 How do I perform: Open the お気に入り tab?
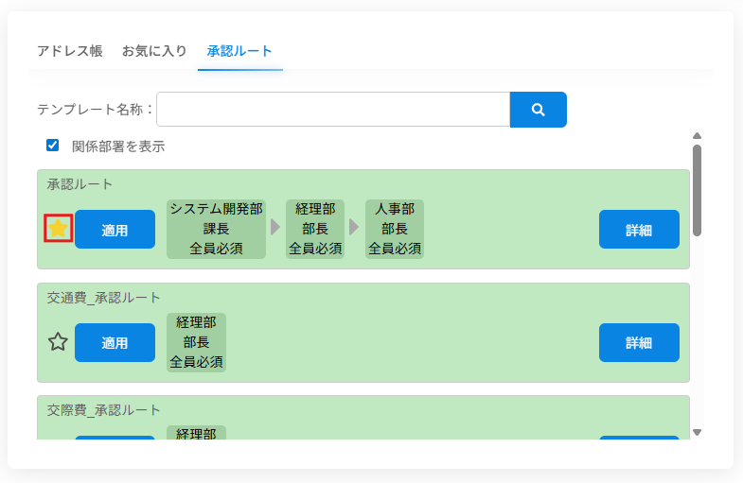click(154, 51)
